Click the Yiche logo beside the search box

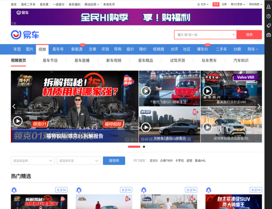[25, 35]
